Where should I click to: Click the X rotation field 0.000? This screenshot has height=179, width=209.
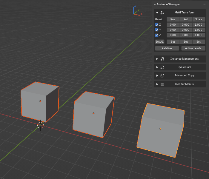(x=186, y=25)
